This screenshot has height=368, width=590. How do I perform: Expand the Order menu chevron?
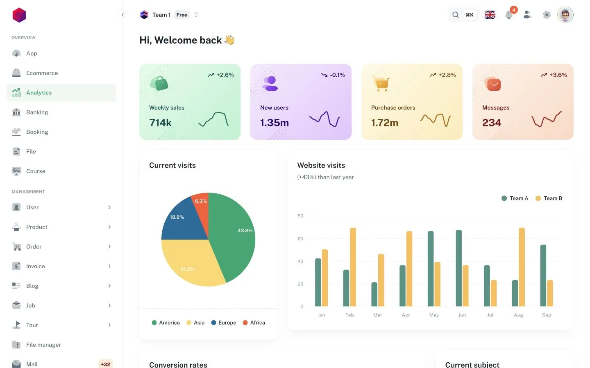pyautogui.click(x=109, y=247)
